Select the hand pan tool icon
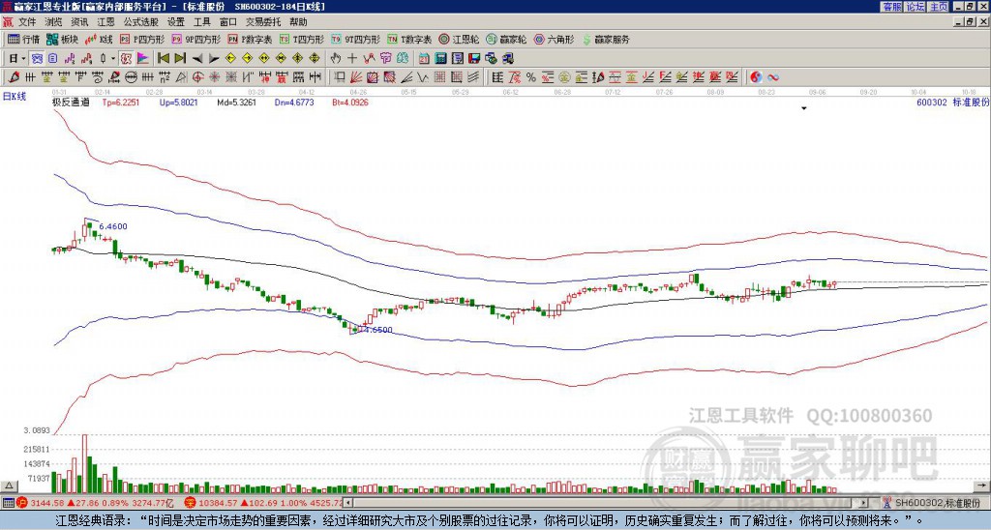This screenshot has height=530, width=991. tap(336, 59)
